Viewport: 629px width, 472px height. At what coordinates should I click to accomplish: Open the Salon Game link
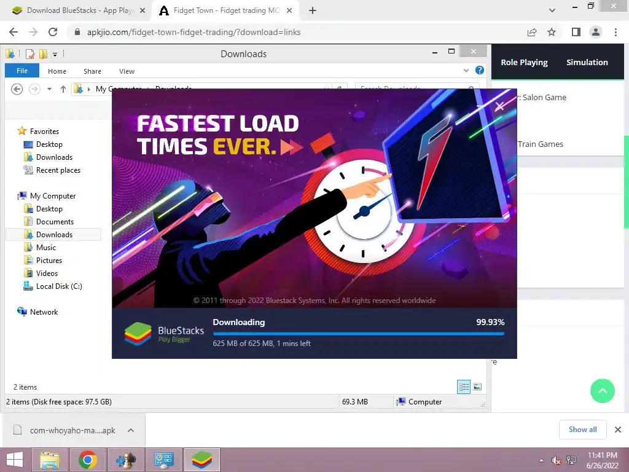542,97
